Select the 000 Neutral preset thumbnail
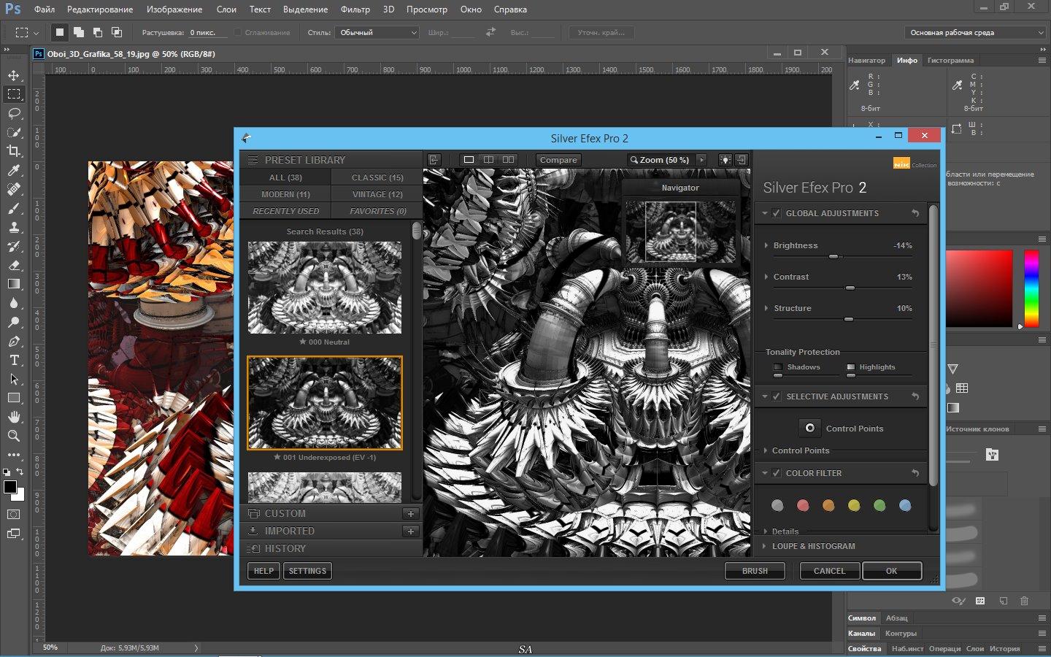This screenshot has height=657, width=1051. [325, 288]
